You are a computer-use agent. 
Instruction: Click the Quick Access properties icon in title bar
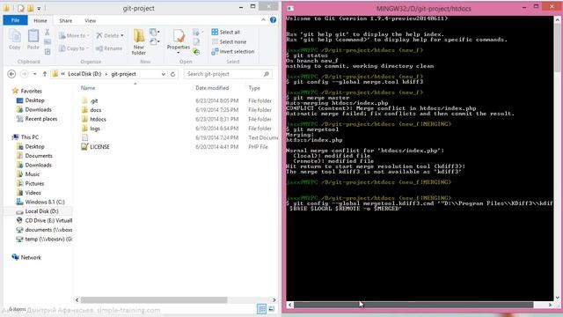[x=21, y=8]
